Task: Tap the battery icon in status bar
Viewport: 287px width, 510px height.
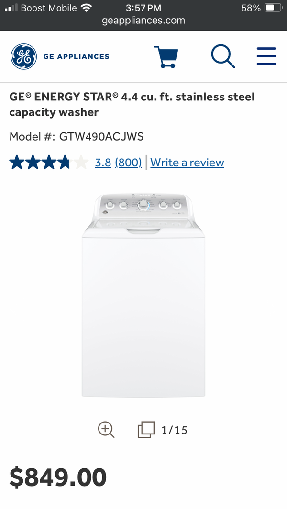Action: (x=273, y=8)
